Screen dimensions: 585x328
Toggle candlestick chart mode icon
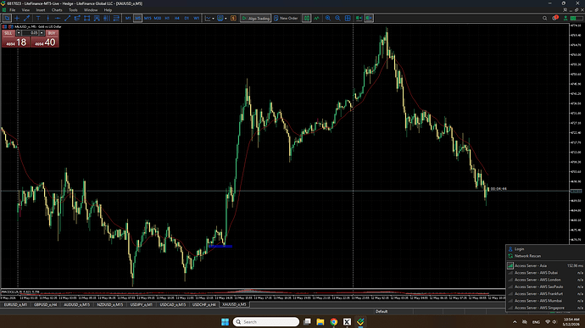click(x=306, y=18)
